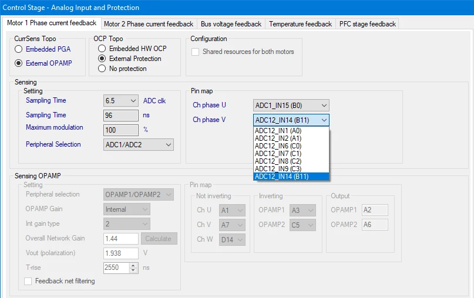Select No protection radio button

(102, 69)
